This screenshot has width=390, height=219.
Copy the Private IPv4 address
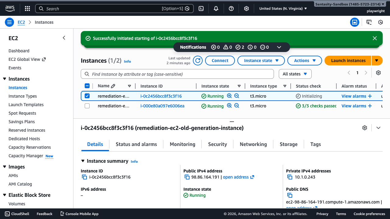[290, 177]
